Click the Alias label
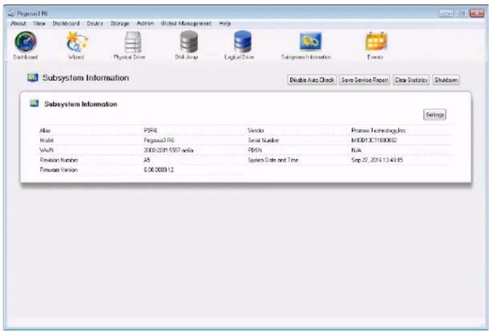The height and width of the screenshot is (332, 489). (x=45, y=130)
